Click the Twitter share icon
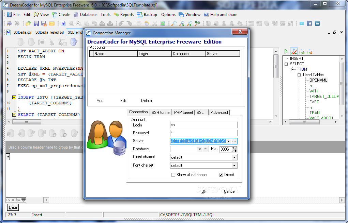This screenshot has height=223, width=348. pos(301,23)
